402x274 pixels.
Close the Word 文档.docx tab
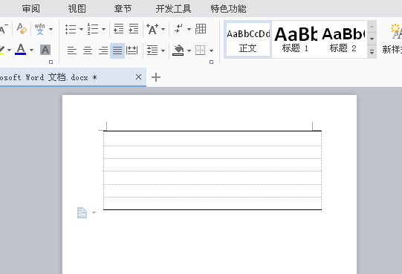click(x=138, y=77)
